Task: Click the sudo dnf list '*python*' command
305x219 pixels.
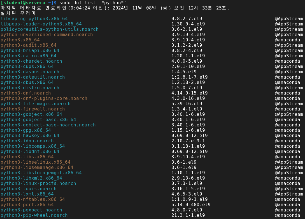Action: pyautogui.click(x=93, y=3)
